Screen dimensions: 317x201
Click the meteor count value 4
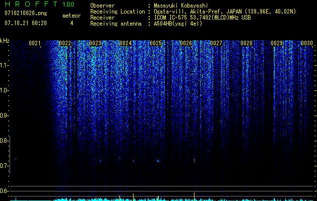(72, 23)
